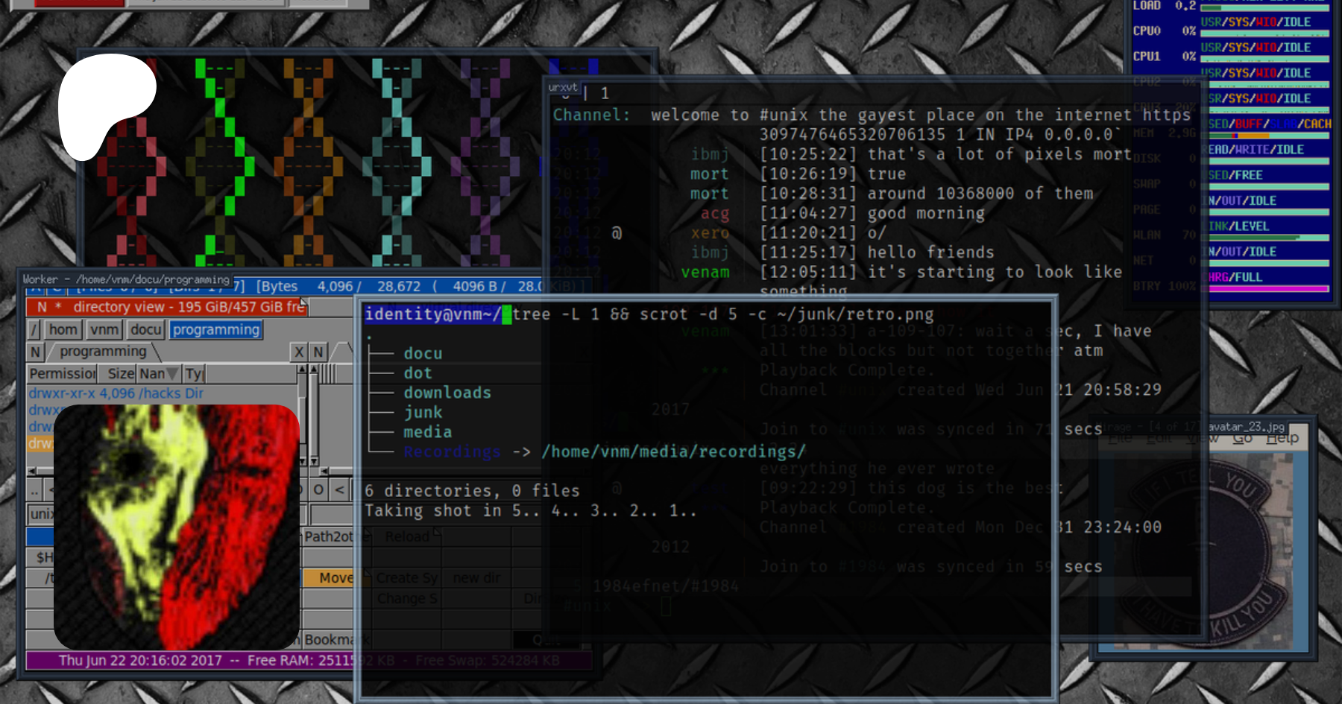
Task: Click the root '/' path button
Action: pos(34,330)
